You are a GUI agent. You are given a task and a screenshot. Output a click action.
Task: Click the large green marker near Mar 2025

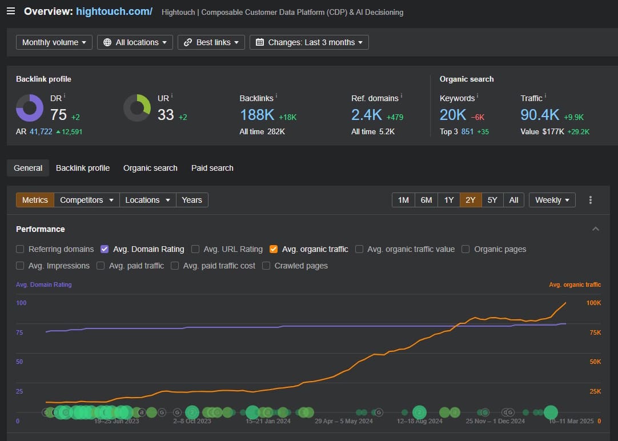click(x=551, y=412)
